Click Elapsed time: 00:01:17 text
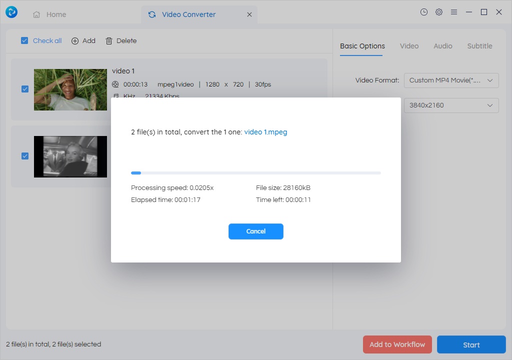 (x=165, y=199)
